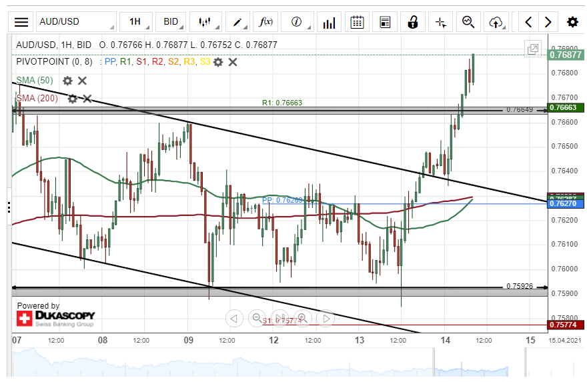Viewport: 587px width, 382px height.
Task: Click the left panel handle dots
Action: [x=9, y=207]
